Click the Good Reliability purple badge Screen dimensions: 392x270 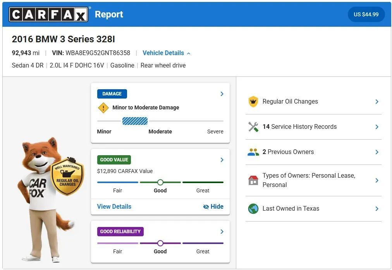pyautogui.click(x=120, y=232)
